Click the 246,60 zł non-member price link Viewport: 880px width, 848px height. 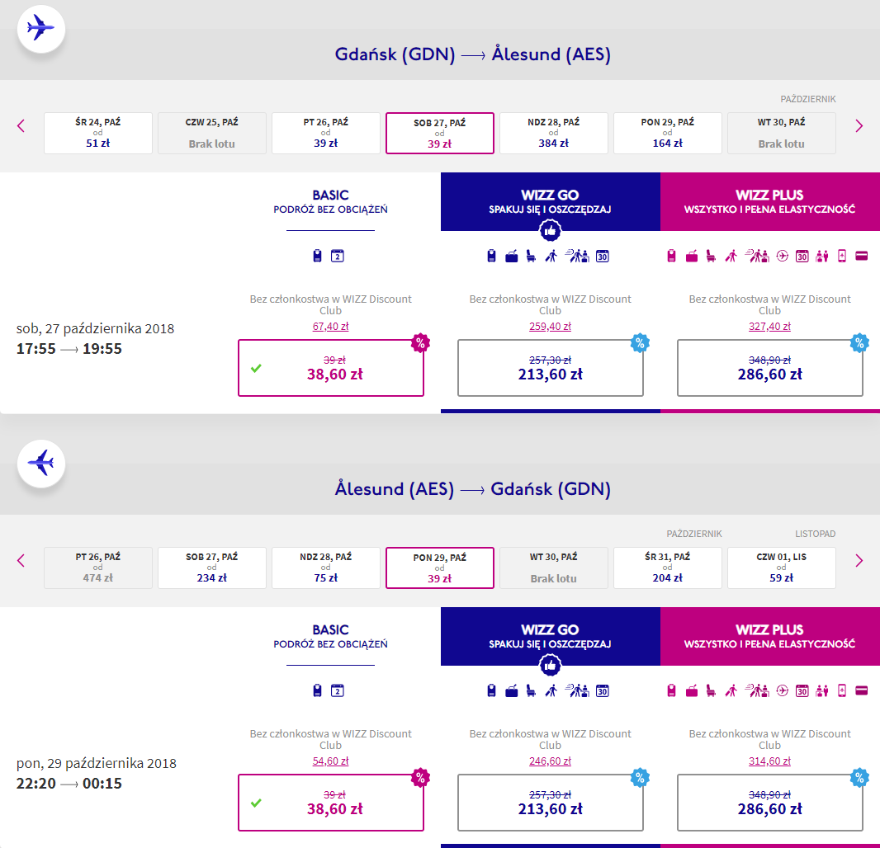point(550,761)
